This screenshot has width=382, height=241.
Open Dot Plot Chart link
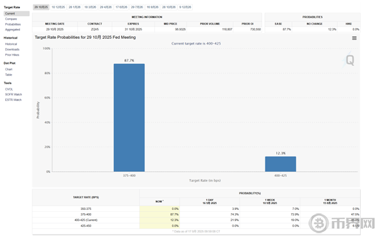coord(8,69)
